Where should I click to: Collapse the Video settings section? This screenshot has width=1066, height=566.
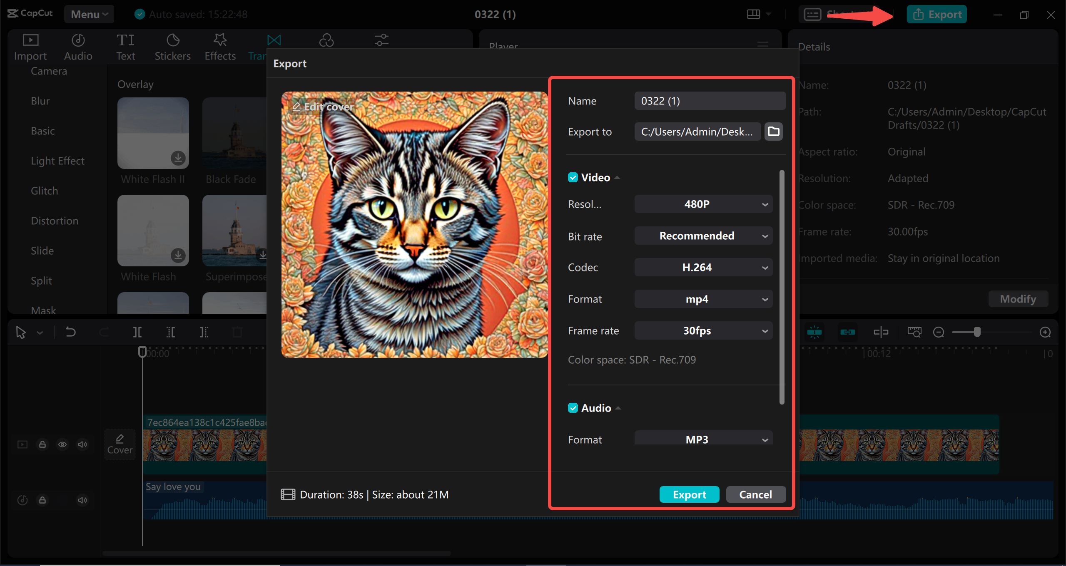[x=617, y=177]
